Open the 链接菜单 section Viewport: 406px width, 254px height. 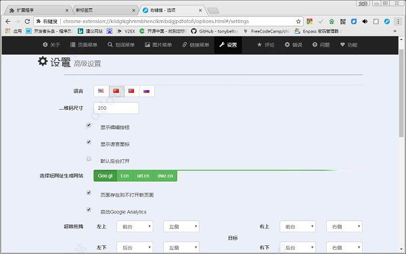pyautogui.click(x=196, y=45)
